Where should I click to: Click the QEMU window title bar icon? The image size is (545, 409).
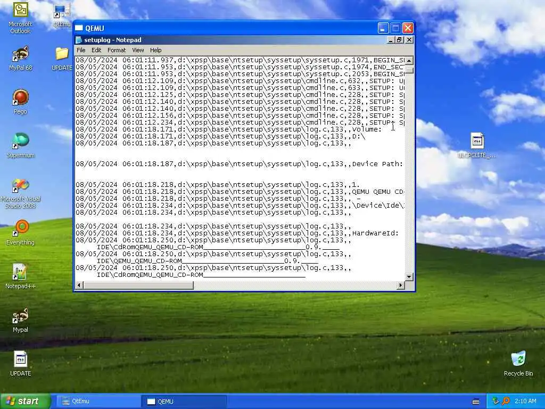click(79, 28)
